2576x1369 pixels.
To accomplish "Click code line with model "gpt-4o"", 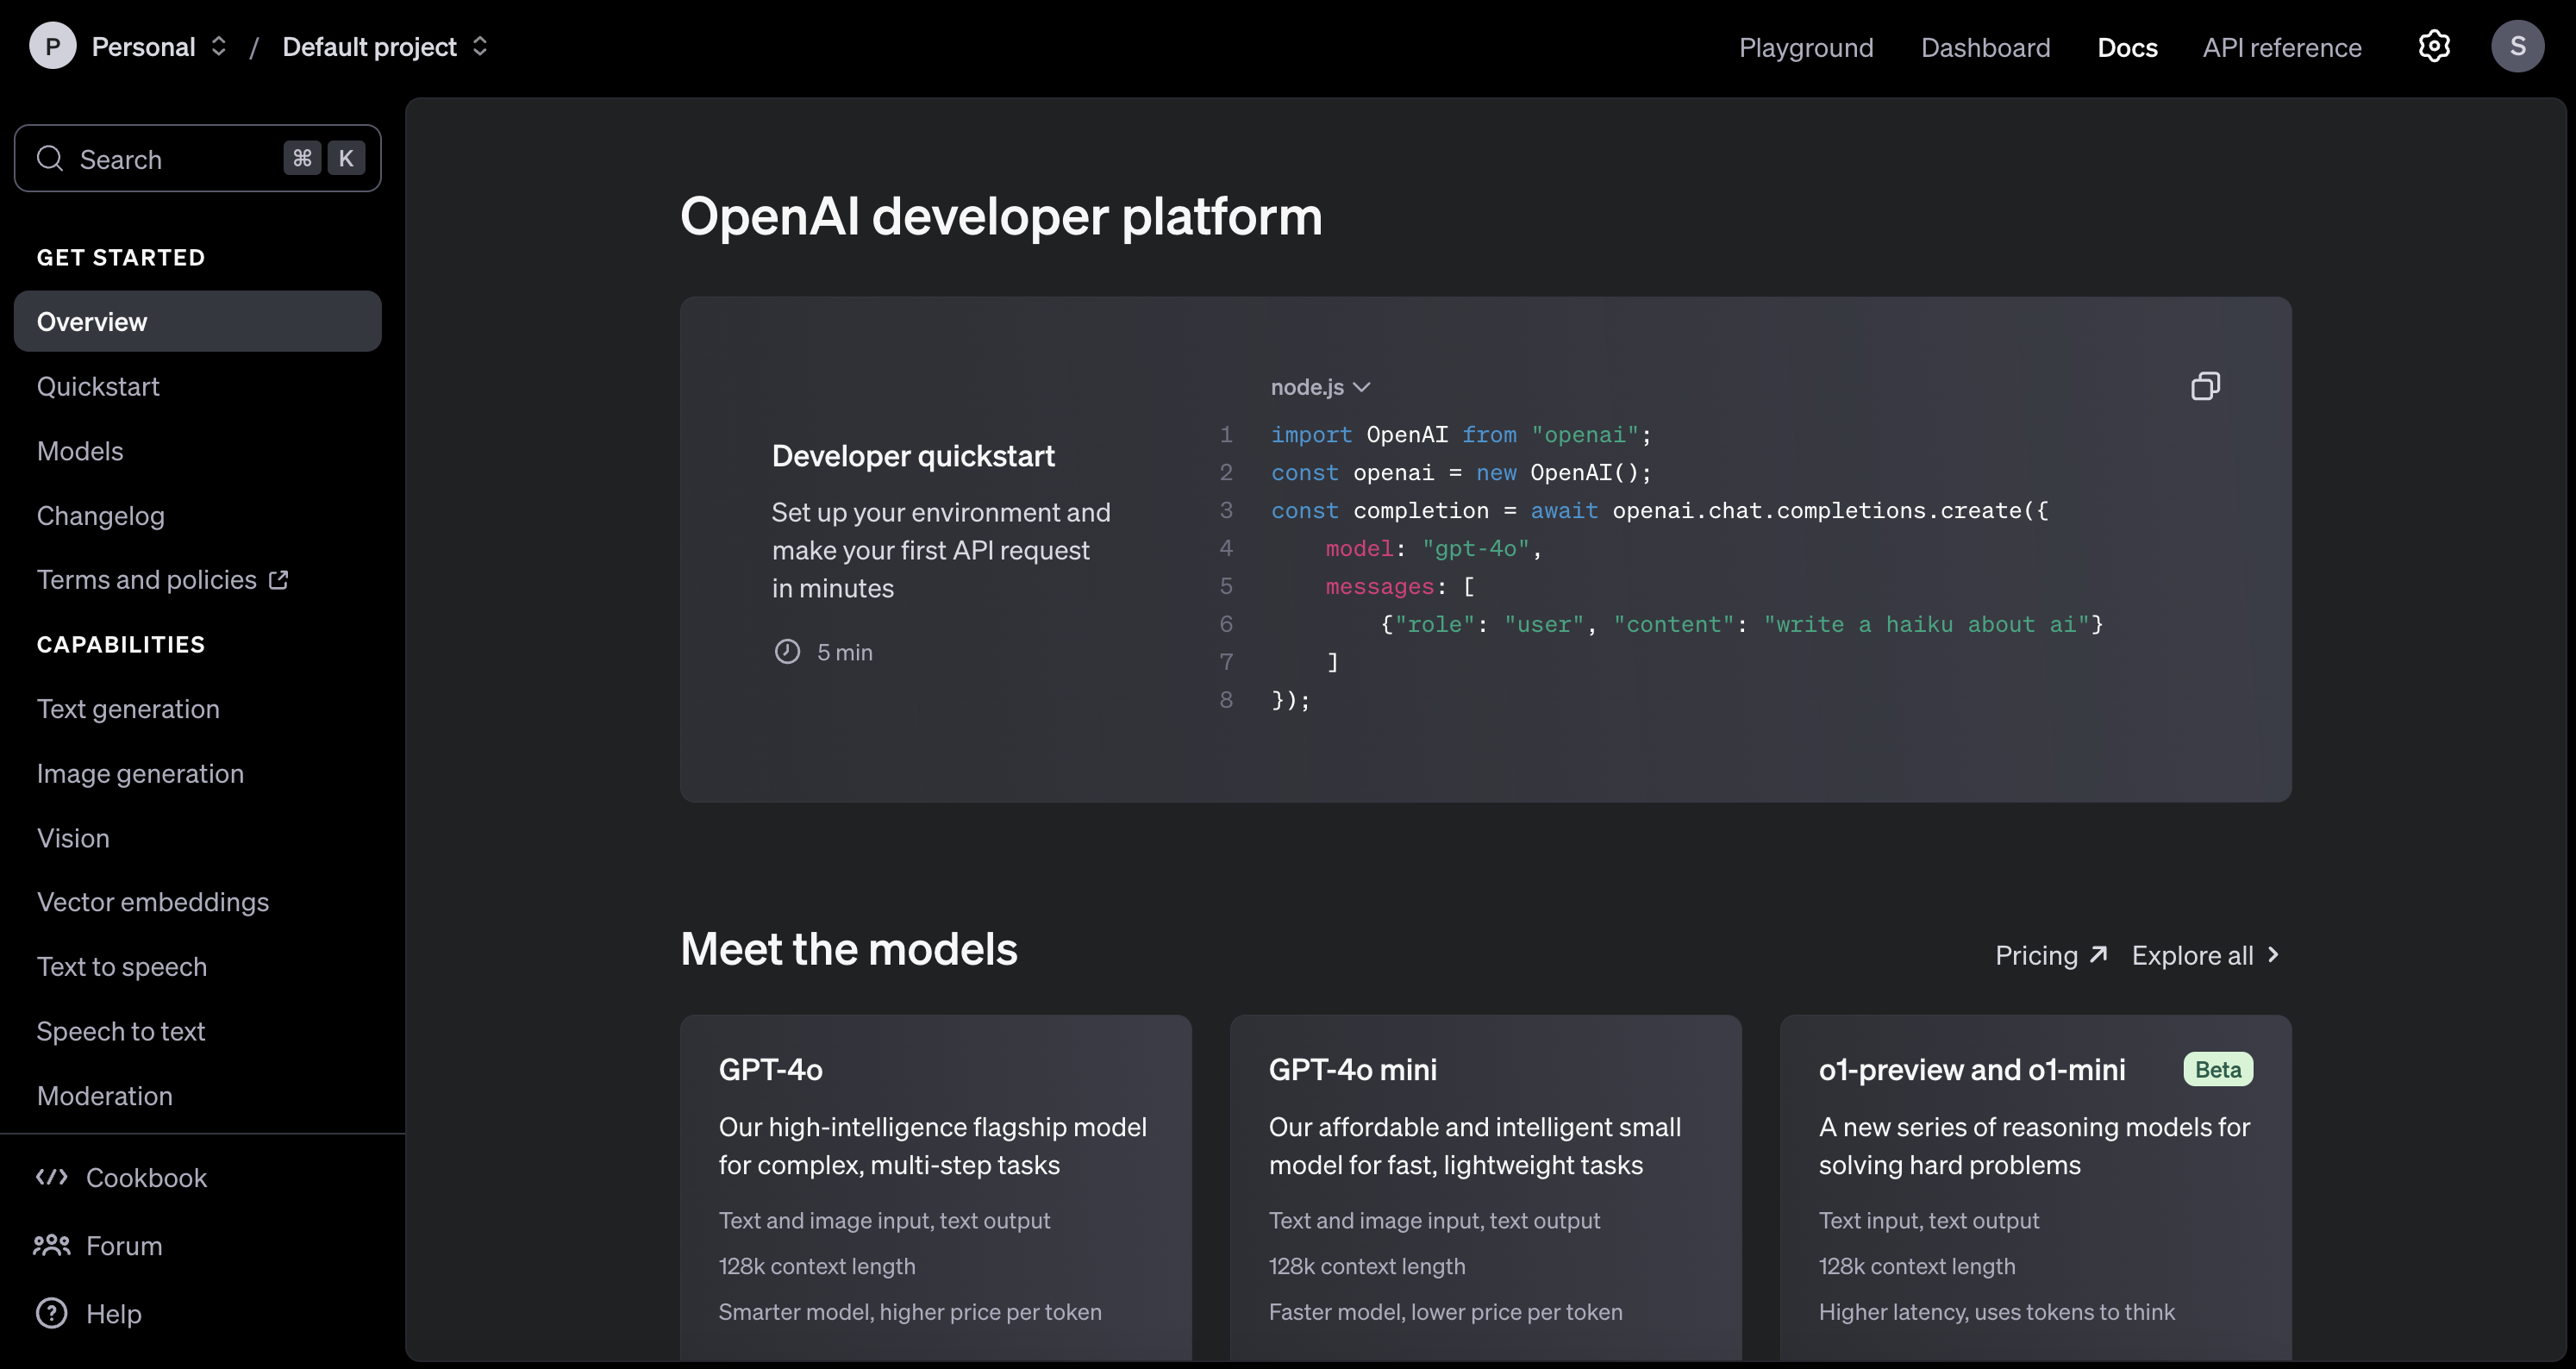I will (1434, 548).
